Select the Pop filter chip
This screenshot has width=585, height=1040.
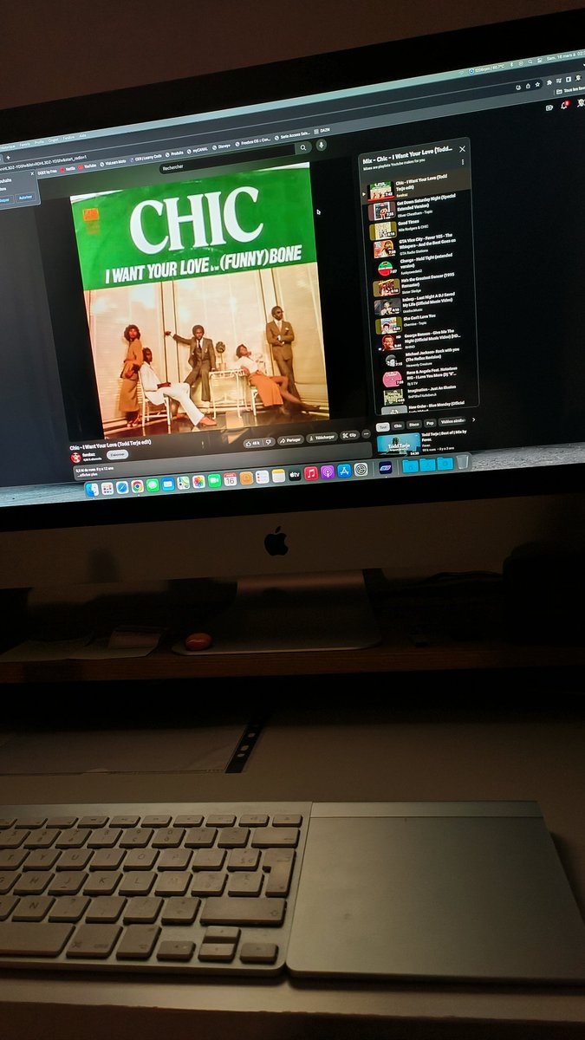430,425
